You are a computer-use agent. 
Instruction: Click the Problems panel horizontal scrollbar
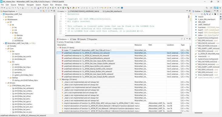coord(120,113)
